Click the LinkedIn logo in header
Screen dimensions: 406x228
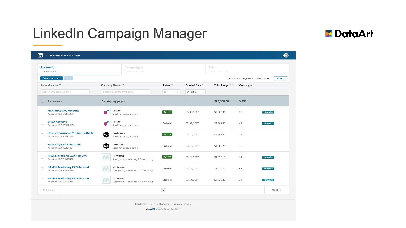tap(40, 55)
